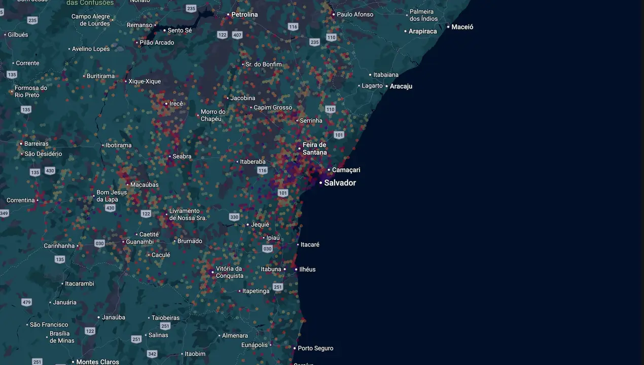
Task: Click the highway 330 shield near Jequié
Action: (234, 217)
